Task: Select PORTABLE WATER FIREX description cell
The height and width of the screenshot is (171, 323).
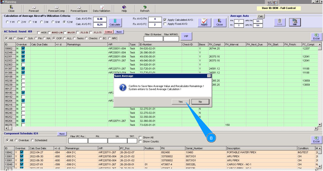Action: [x=262, y=152]
